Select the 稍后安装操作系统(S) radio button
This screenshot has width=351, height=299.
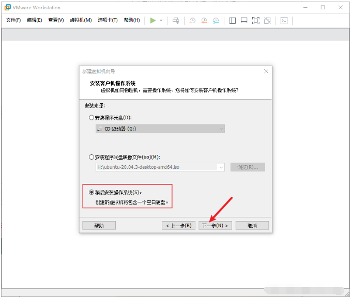click(x=91, y=192)
